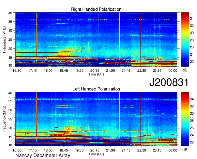Click the 25 MHz tick on the Right Handed frequency axis
The height and width of the screenshot is (159, 197).
(10, 39)
